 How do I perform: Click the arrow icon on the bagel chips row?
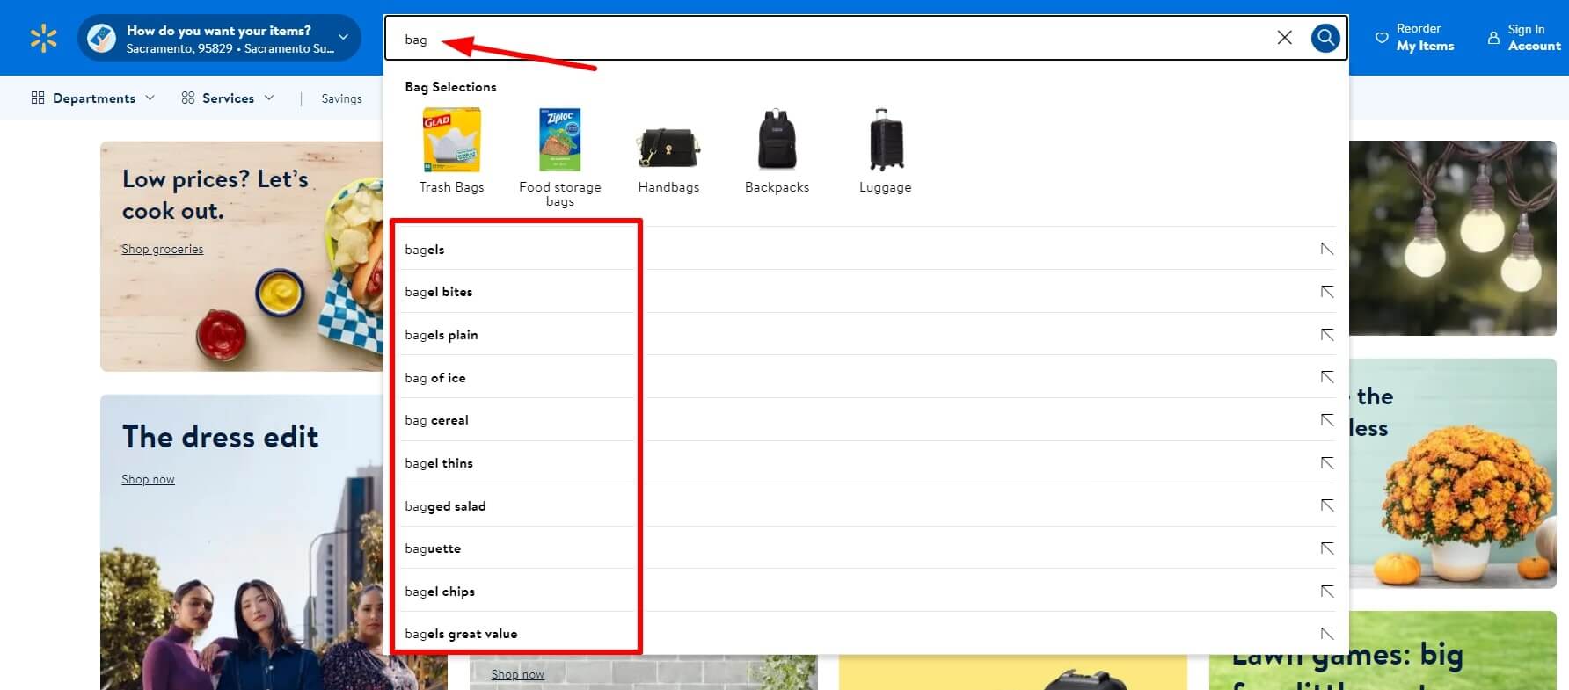tap(1327, 592)
